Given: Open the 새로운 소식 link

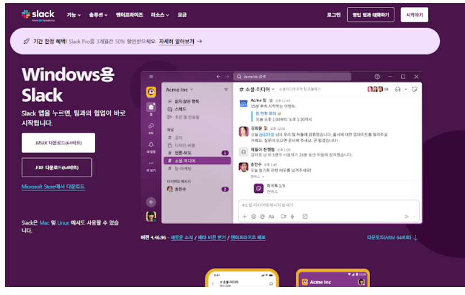Looking at the screenshot, I should [182, 238].
